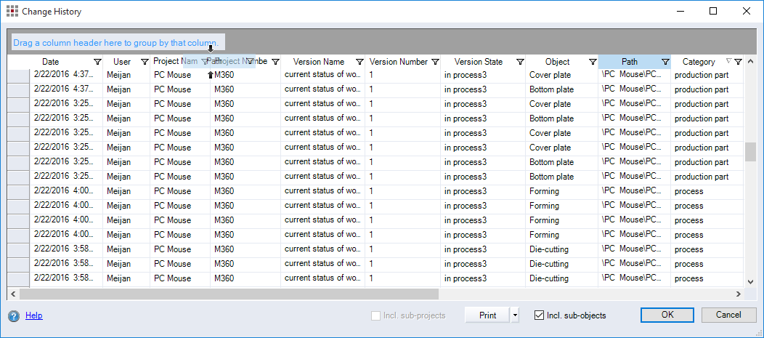764x338 pixels.
Task: Click the Version State filter funnel
Action: pos(520,62)
